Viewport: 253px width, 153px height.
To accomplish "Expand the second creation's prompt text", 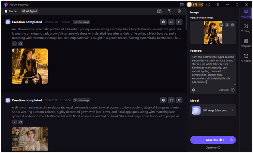I will 14,122.
